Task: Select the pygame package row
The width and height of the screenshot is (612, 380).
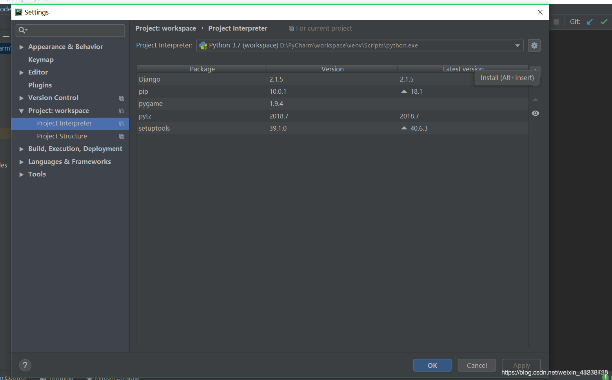Action: click(332, 104)
